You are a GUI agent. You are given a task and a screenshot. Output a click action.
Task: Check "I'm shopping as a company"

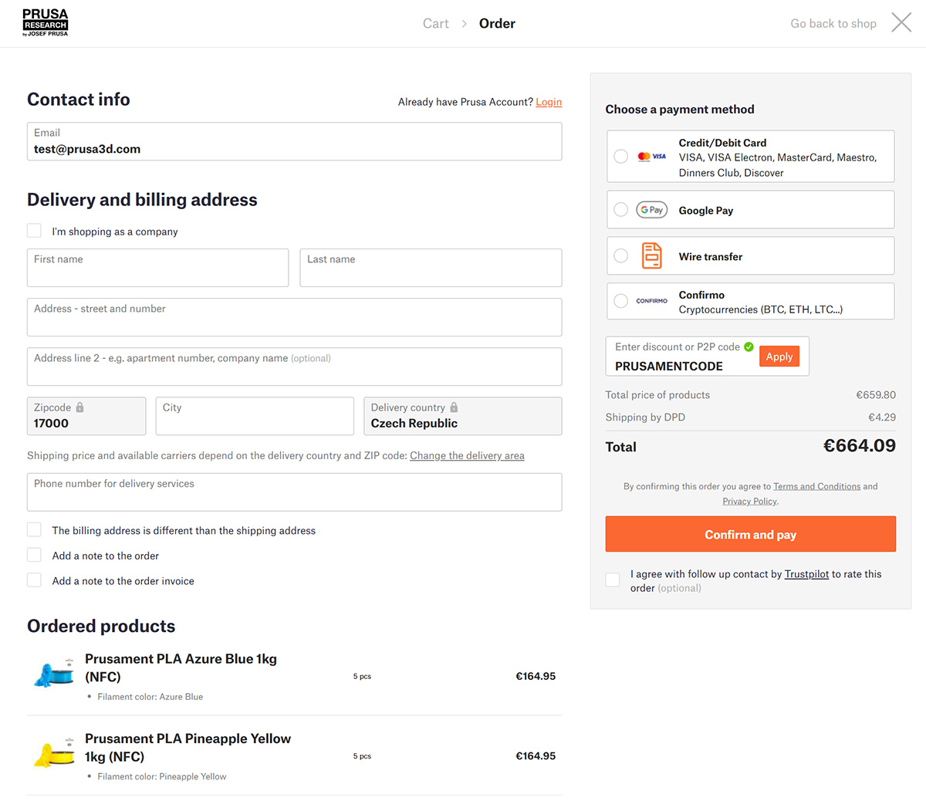[x=34, y=231]
